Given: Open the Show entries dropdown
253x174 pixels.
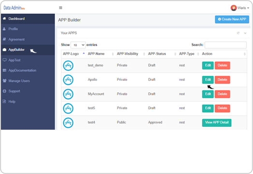Looking at the screenshot, I should (78, 45).
